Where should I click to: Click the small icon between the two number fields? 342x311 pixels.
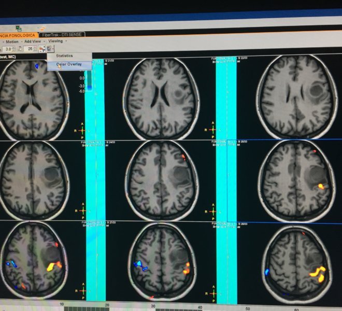[x=20, y=48]
